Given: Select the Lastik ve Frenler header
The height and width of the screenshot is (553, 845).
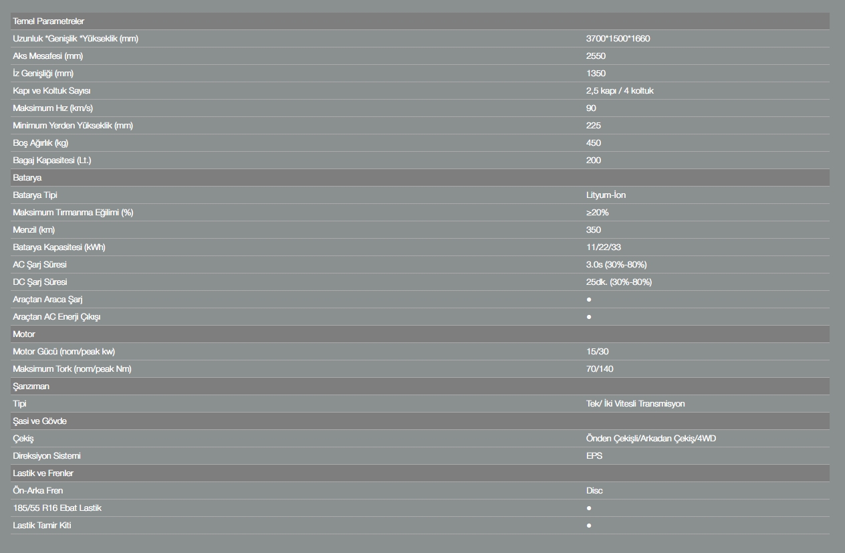Looking at the screenshot, I should [x=420, y=473].
